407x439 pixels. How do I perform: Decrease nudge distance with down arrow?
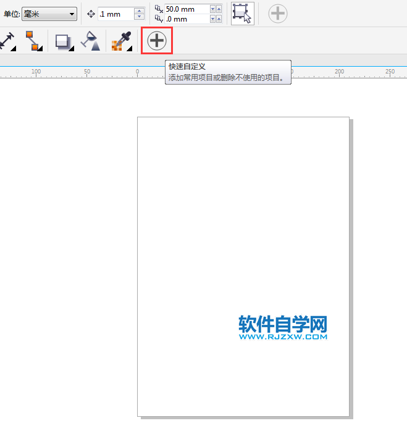(139, 17)
